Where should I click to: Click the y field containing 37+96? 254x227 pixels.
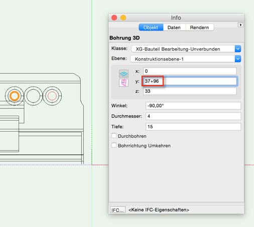click(190, 81)
